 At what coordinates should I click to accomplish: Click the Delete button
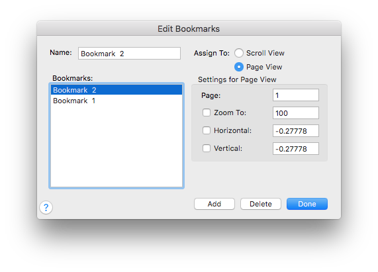click(x=261, y=204)
